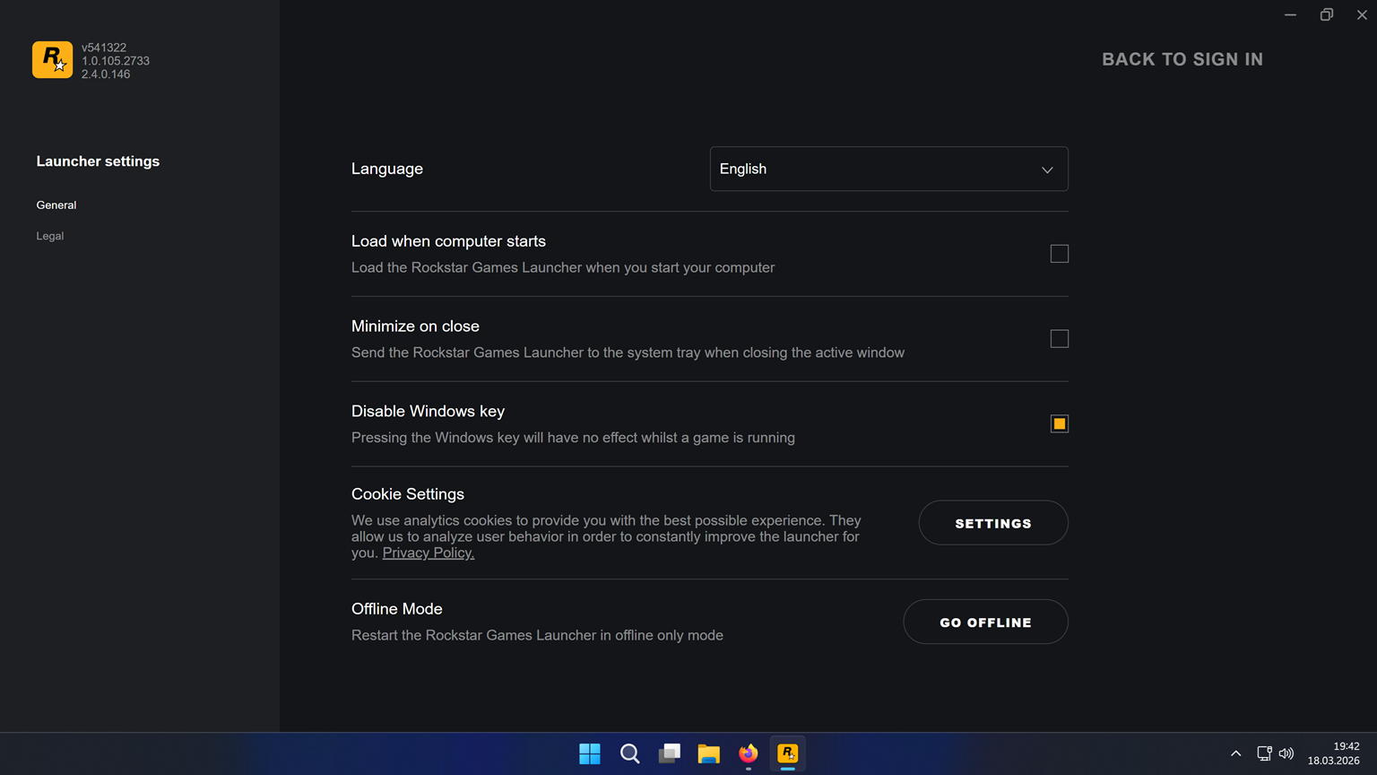Open the volume control in system tray

pyautogui.click(x=1286, y=753)
